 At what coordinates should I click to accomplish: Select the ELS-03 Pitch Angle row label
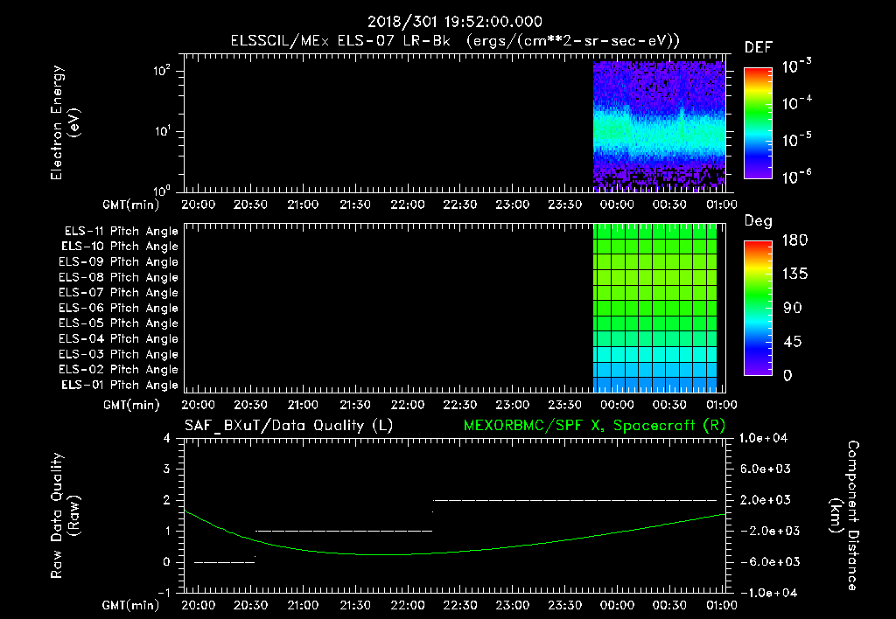pyautogui.click(x=118, y=355)
